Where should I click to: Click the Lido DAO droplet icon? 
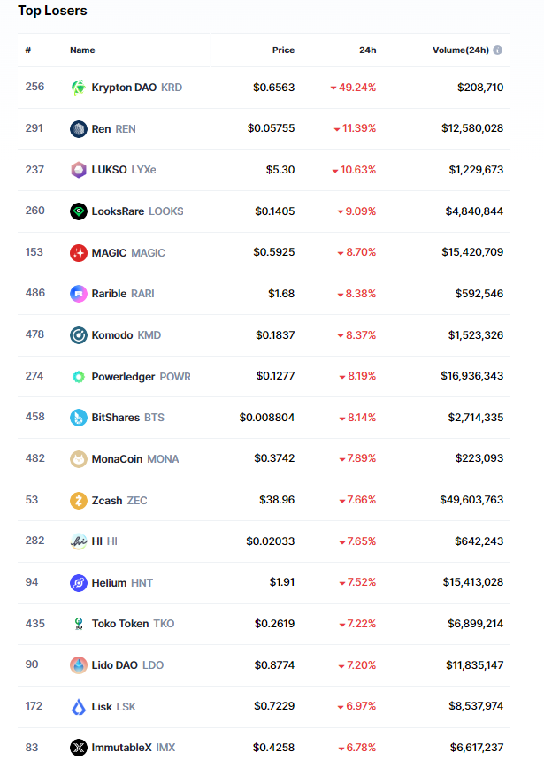[x=79, y=665]
